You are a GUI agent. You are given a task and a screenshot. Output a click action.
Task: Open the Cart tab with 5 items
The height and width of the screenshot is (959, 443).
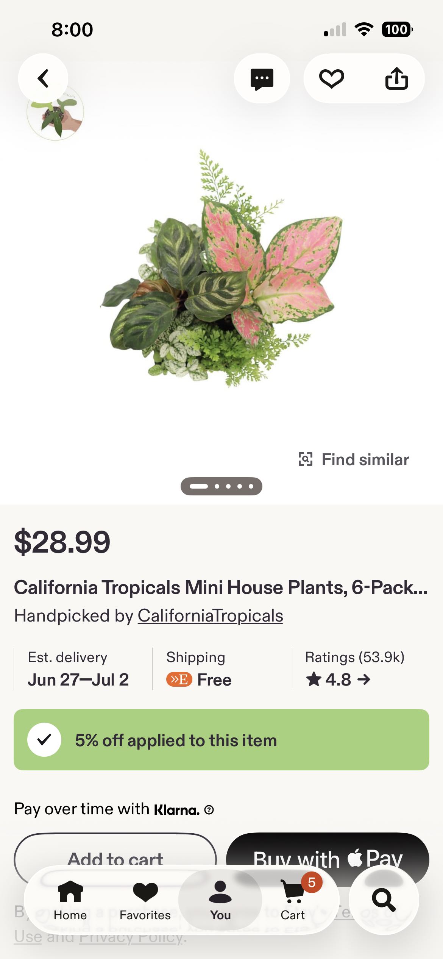click(293, 900)
